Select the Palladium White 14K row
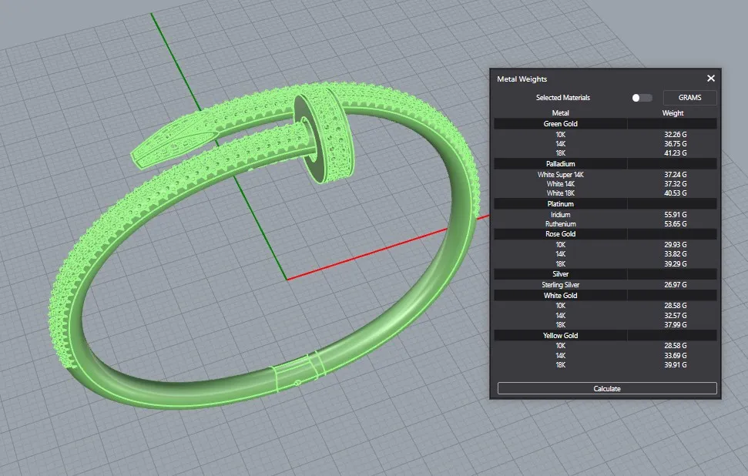This screenshot has height=476, width=748. click(605, 184)
